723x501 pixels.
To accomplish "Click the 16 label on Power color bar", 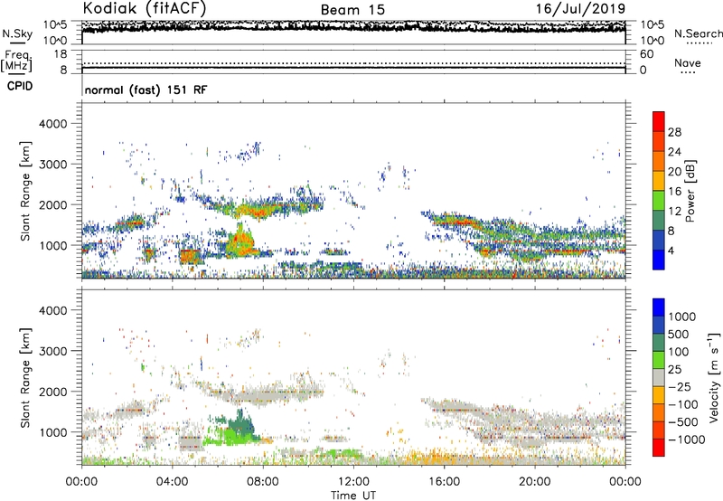I will click(674, 192).
